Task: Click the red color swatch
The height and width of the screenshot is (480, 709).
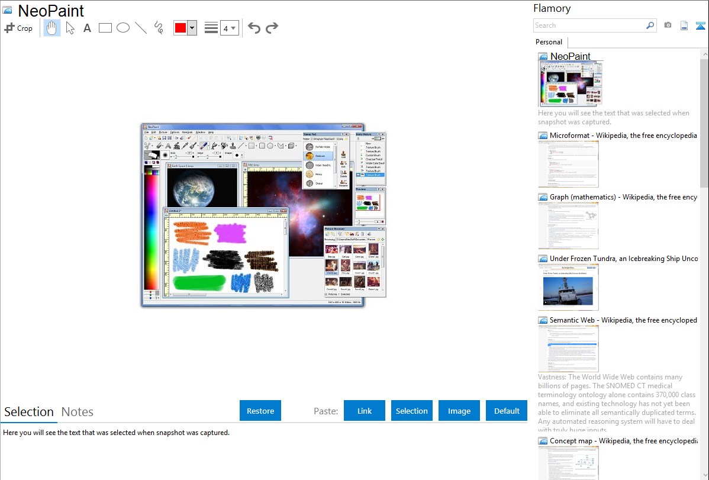Action: 181,28
